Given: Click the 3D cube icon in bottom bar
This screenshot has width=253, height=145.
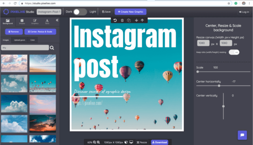Looking at the screenshot, I should click(126, 142).
